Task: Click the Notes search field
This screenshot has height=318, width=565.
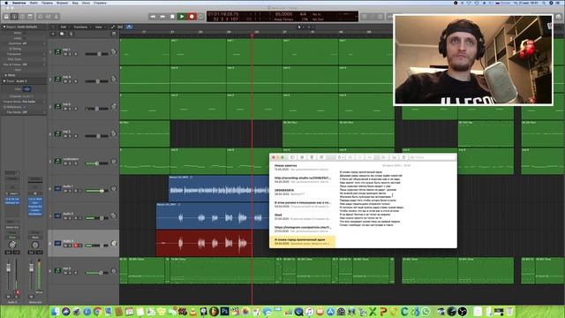Action: [x=432, y=157]
